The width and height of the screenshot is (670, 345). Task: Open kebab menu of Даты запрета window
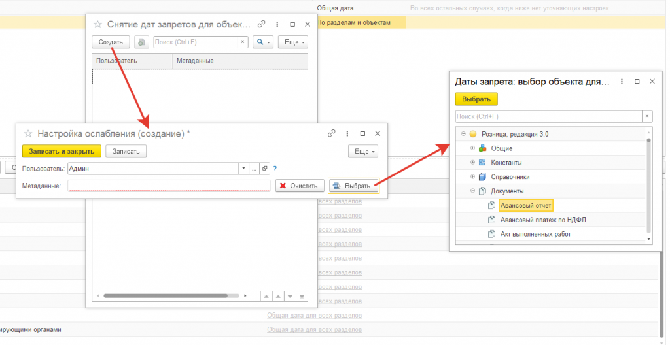(x=622, y=81)
